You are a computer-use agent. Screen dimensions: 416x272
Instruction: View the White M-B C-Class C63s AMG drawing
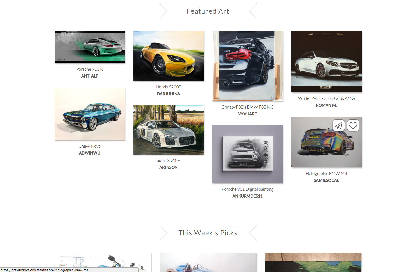pyautogui.click(x=326, y=62)
